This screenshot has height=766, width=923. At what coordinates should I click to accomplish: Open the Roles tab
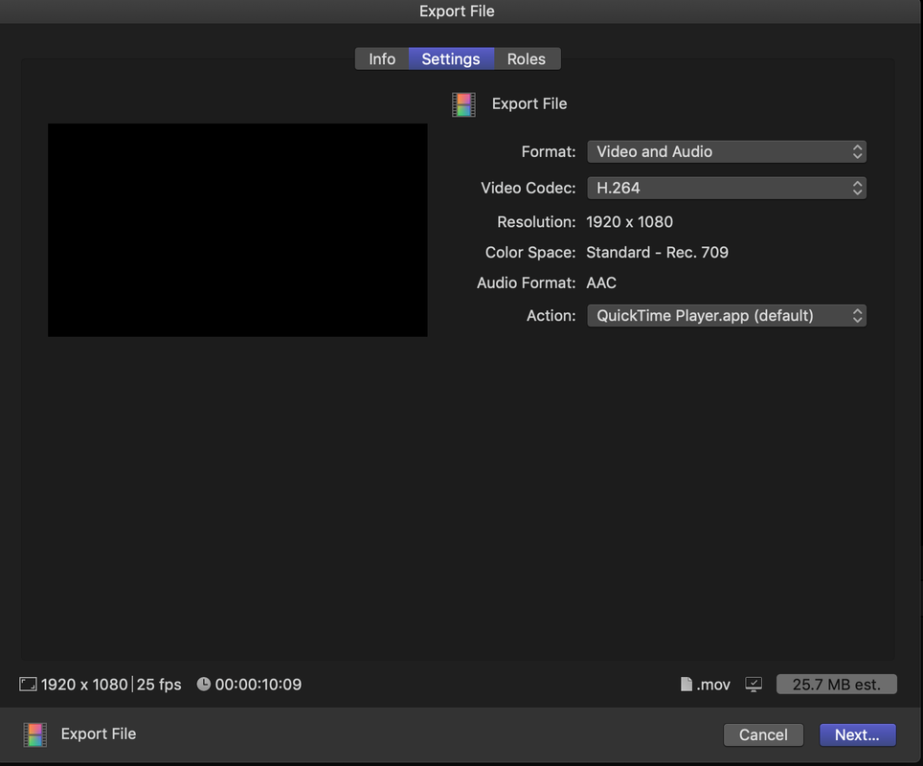tap(527, 58)
